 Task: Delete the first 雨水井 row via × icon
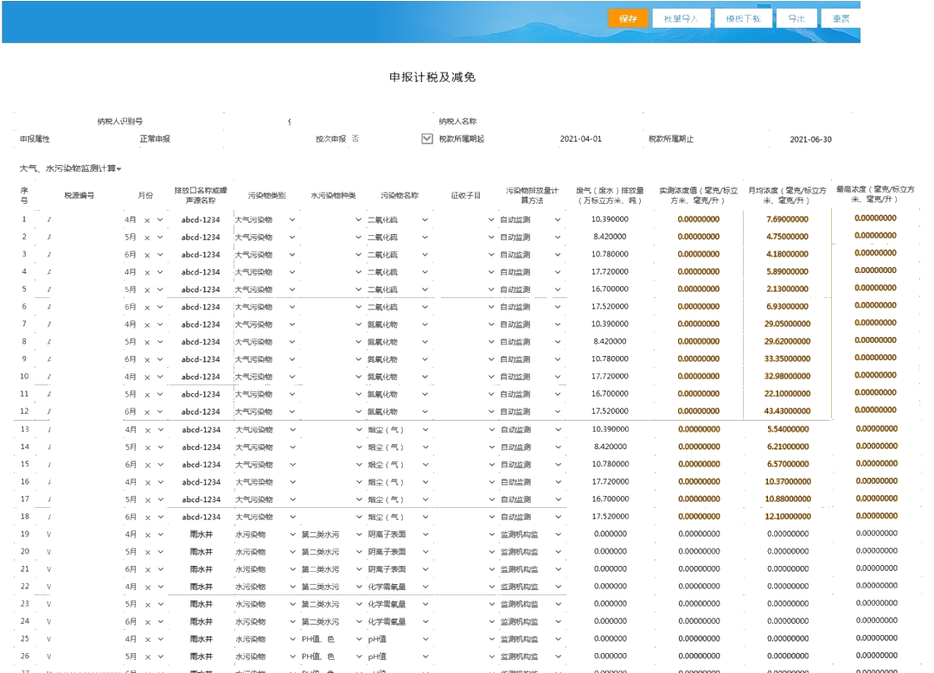tap(146, 535)
